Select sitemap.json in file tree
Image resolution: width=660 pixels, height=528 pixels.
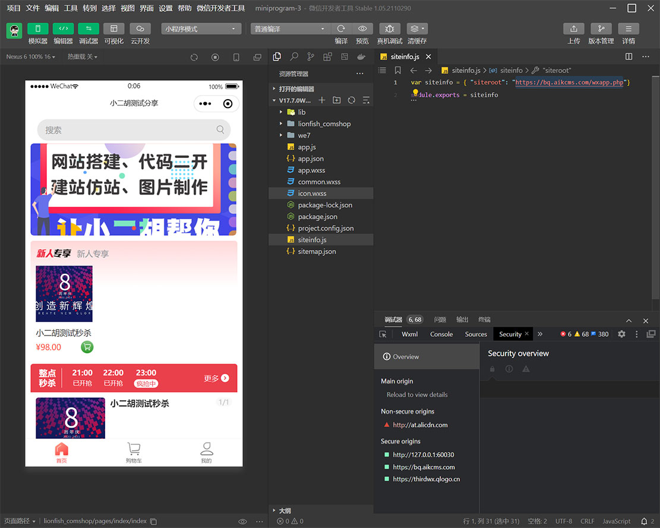tap(321, 251)
